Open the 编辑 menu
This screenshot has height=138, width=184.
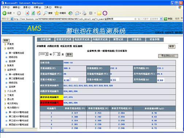16,7
